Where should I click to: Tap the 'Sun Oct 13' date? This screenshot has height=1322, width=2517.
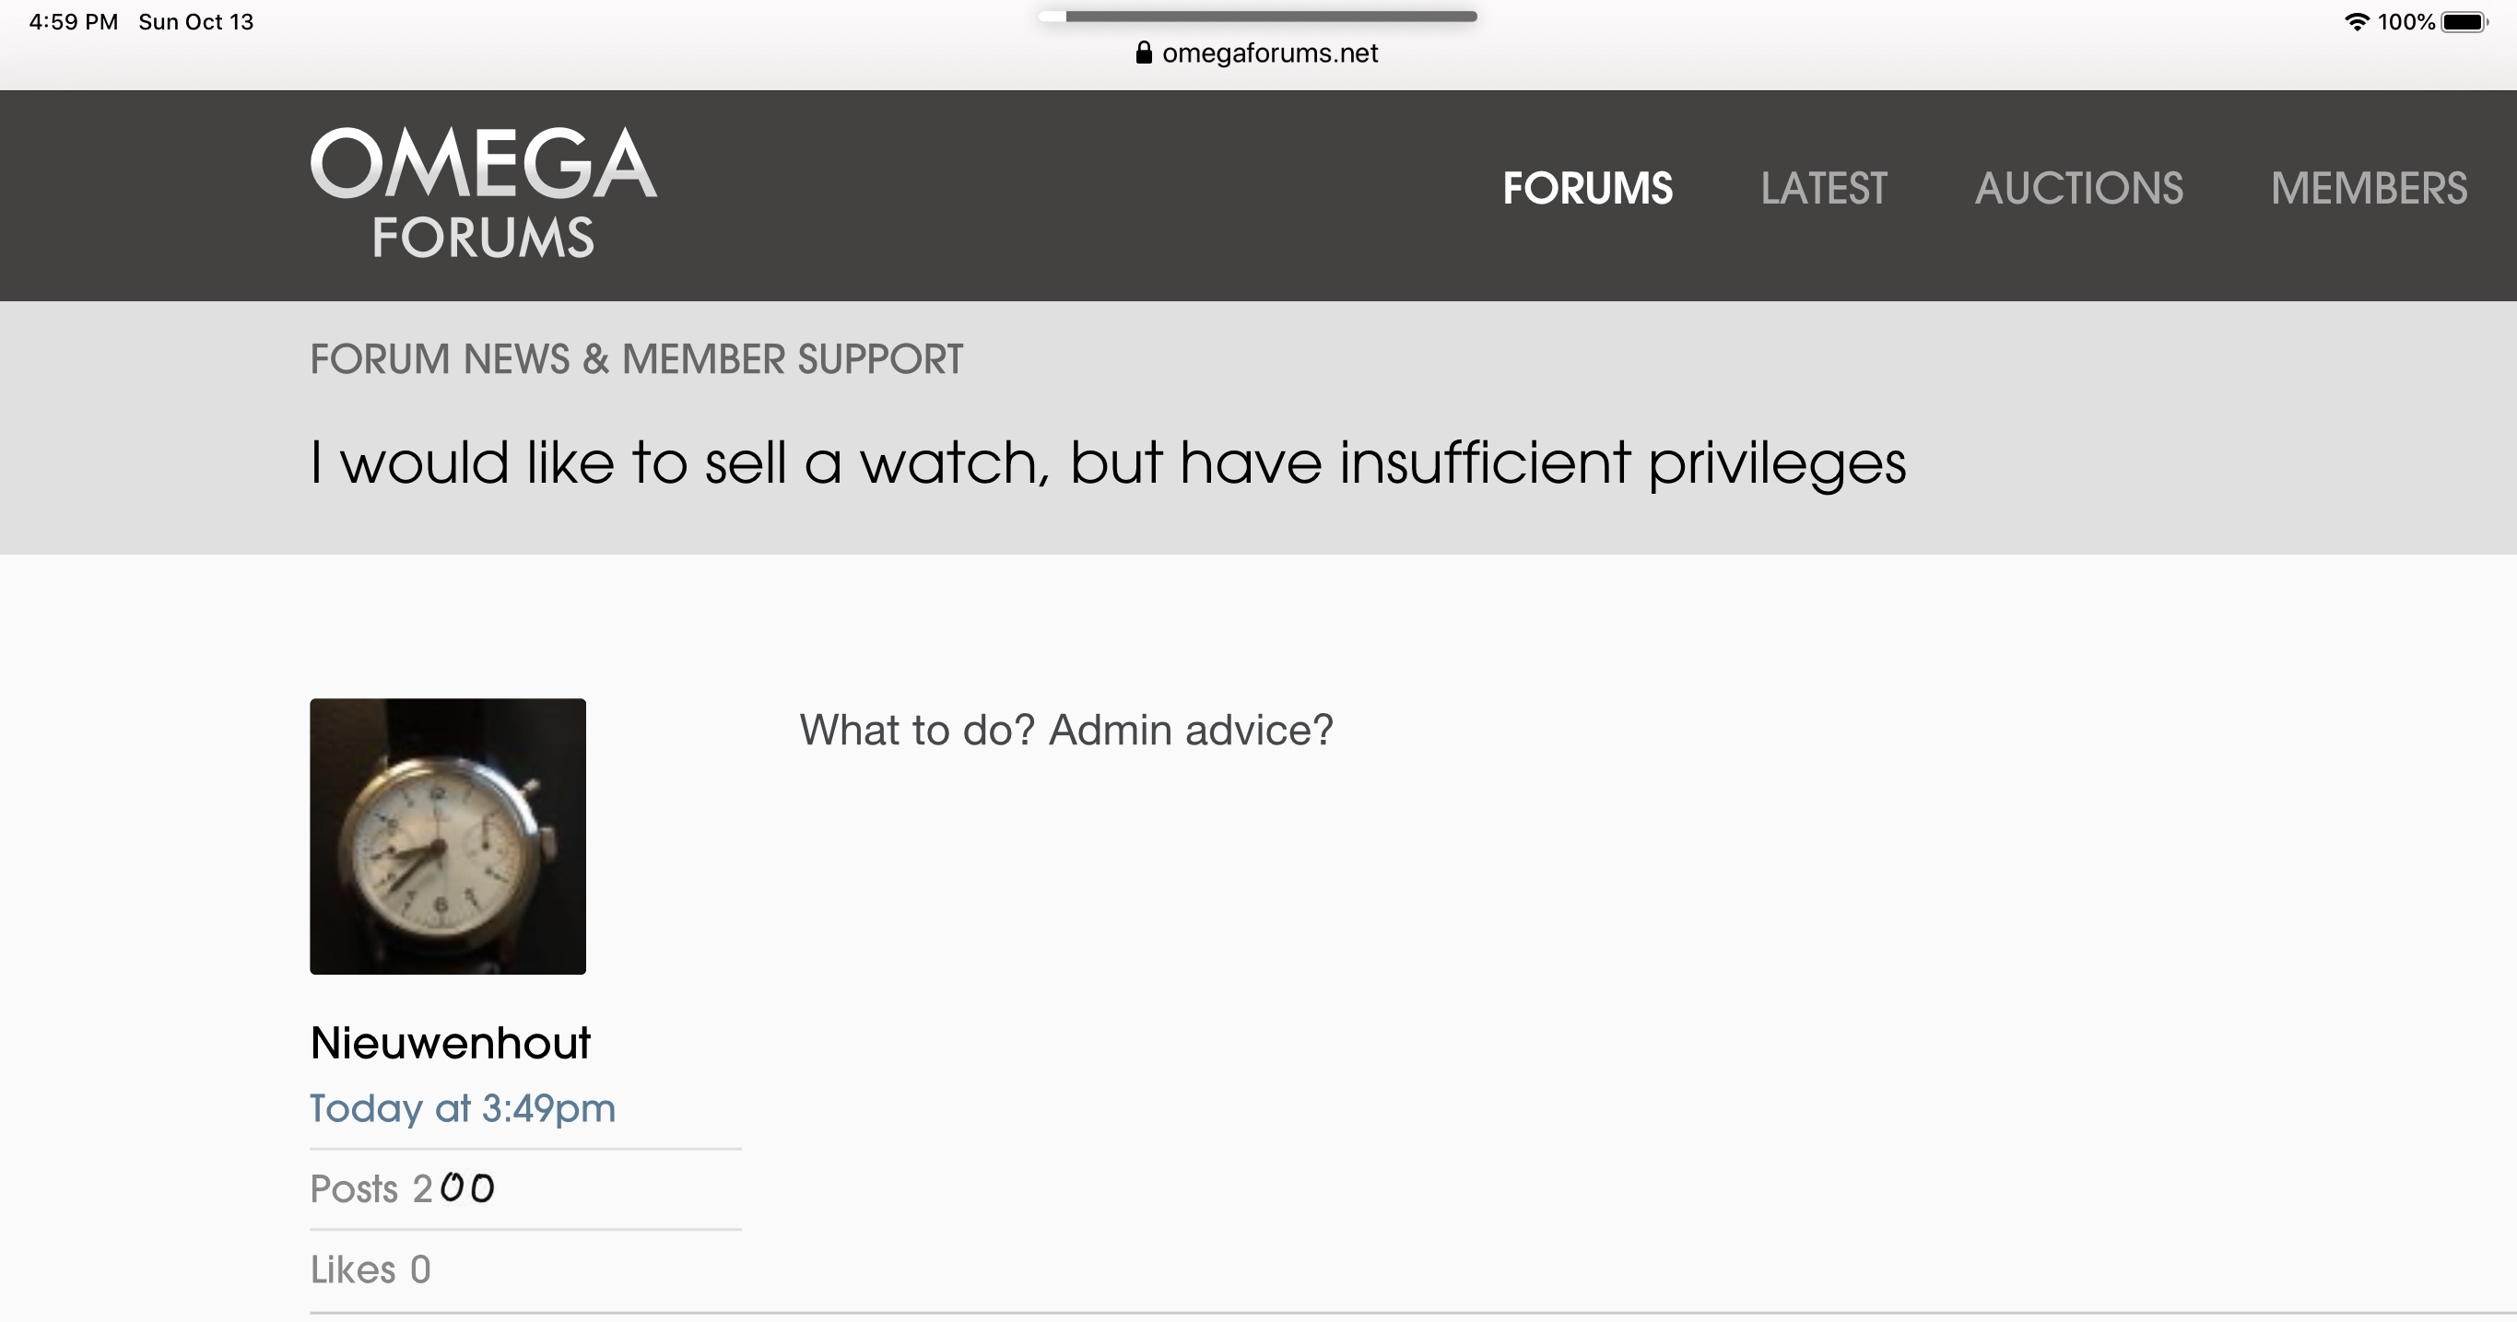point(195,21)
